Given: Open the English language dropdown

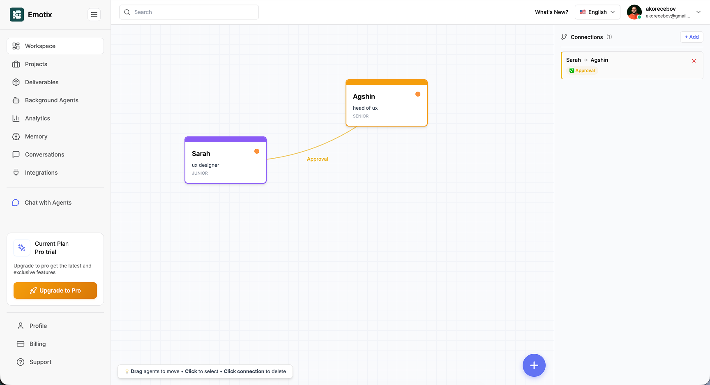Looking at the screenshot, I should pyautogui.click(x=597, y=12).
